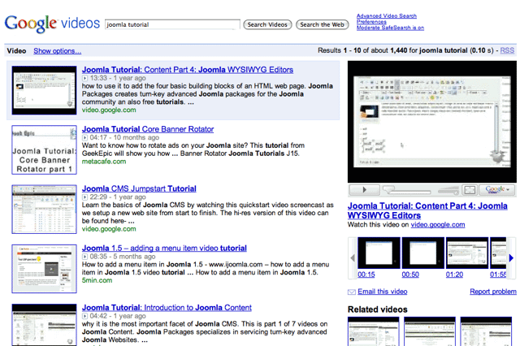Viewport: 520px width, 346px height.
Task: Click the adding a menu item result thumbnail
Action: pos(44,269)
